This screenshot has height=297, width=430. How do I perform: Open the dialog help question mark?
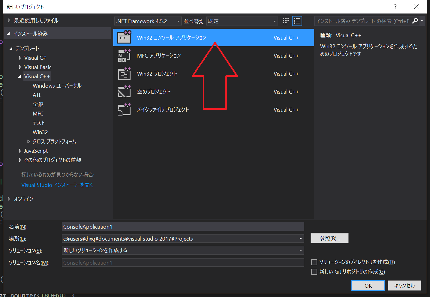(395, 7)
